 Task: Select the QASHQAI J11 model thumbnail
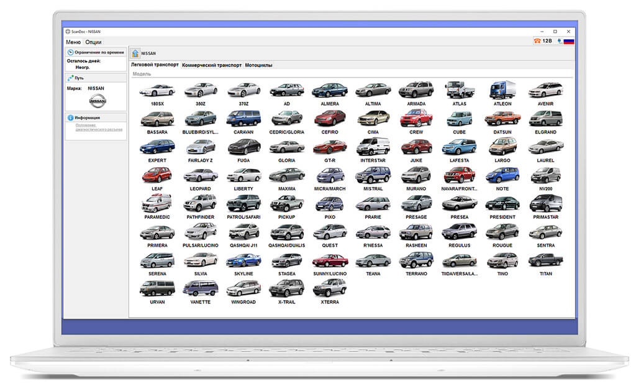tap(243, 236)
